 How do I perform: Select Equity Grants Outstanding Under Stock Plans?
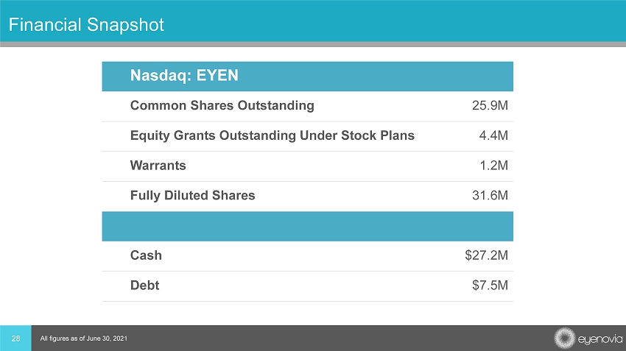272,135
